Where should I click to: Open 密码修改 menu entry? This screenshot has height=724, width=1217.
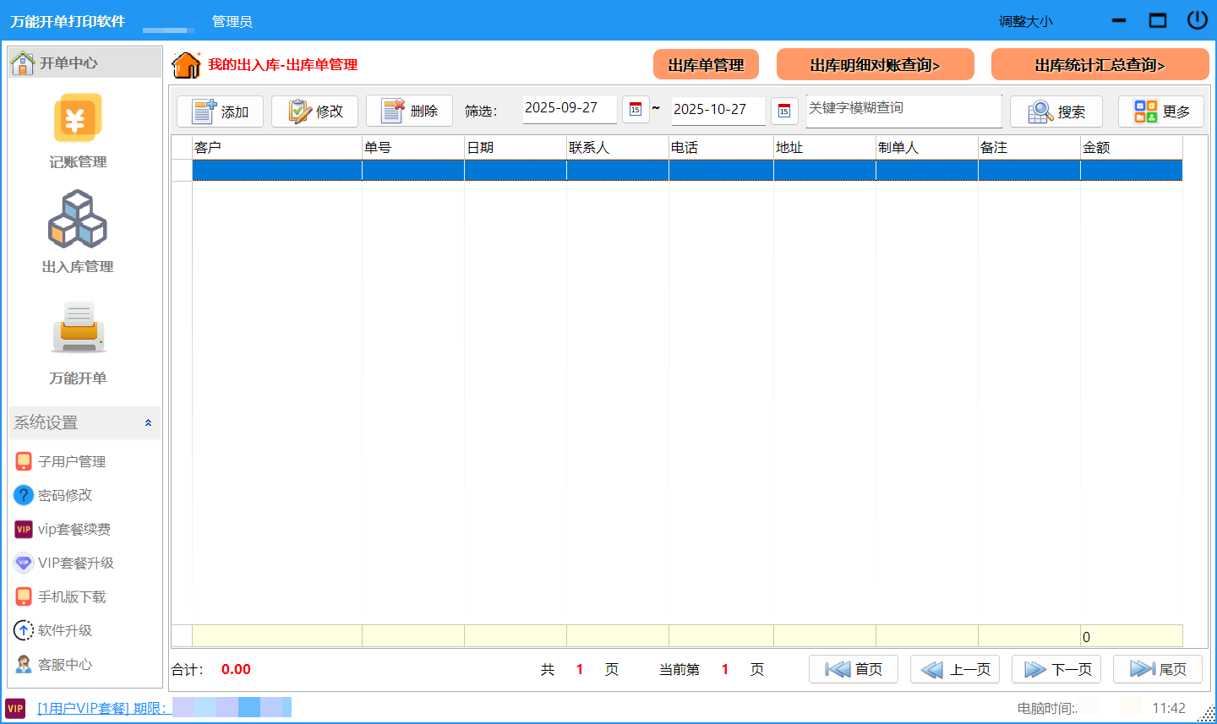[x=65, y=495]
